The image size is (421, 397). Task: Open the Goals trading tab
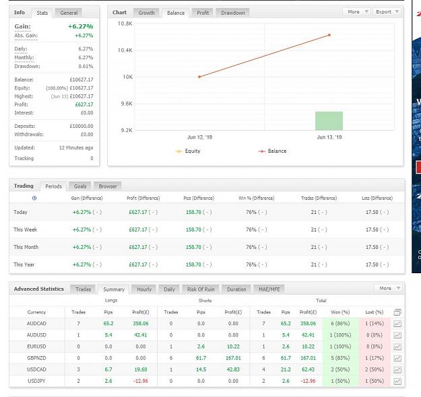[80, 186]
